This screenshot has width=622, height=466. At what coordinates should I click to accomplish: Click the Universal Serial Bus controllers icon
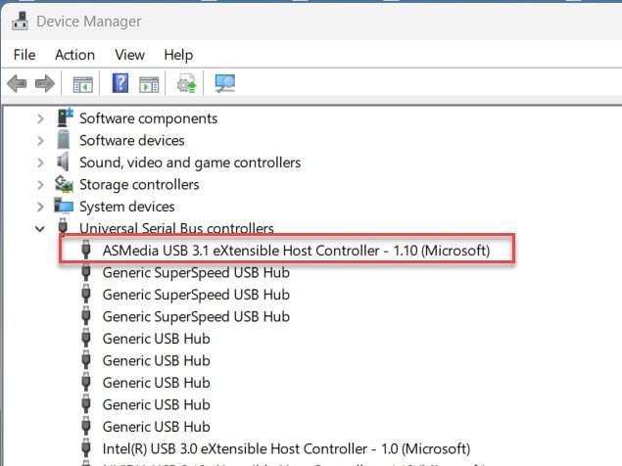[x=63, y=226]
